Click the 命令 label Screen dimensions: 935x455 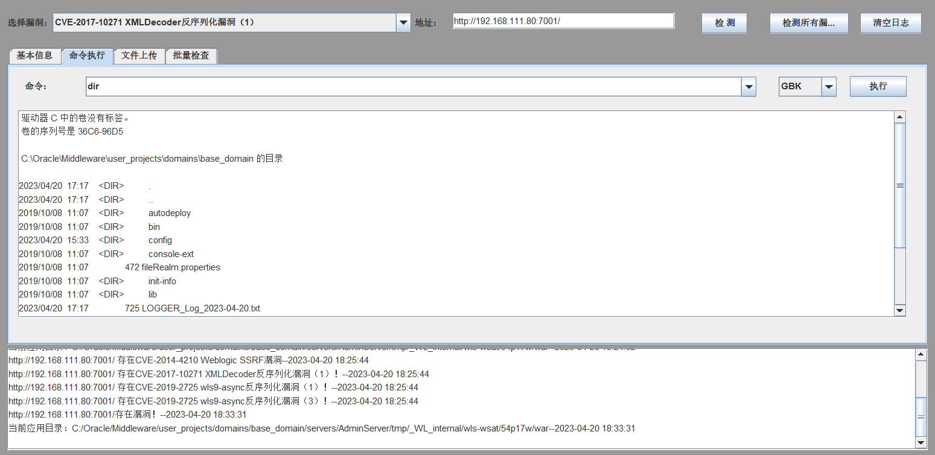(36, 86)
